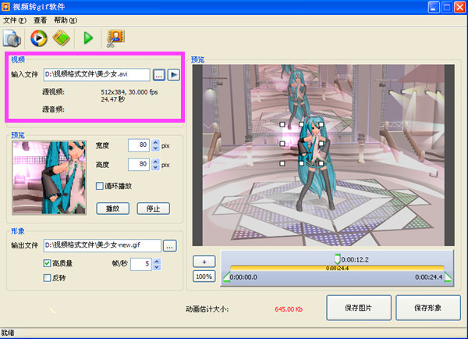
Task: Click the 帧/秒 value field
Action: click(x=141, y=264)
